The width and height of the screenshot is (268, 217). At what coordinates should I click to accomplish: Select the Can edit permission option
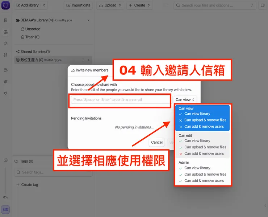click(202, 145)
